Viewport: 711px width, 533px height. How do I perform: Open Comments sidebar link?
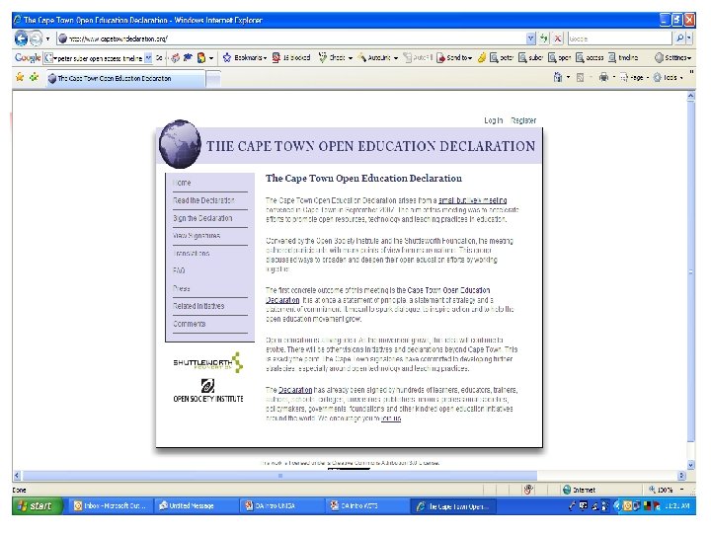click(x=189, y=324)
